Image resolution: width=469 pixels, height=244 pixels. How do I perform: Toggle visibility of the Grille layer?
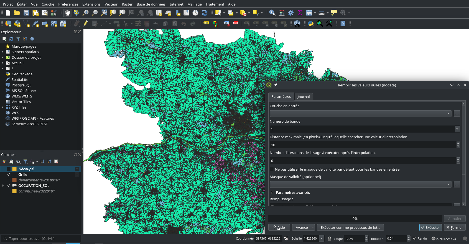coord(9,175)
